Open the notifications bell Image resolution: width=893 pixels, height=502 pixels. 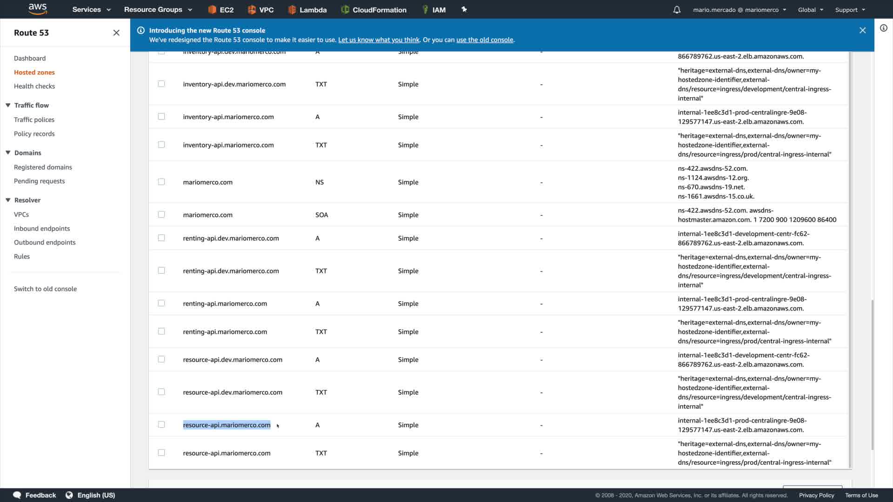coord(677,10)
